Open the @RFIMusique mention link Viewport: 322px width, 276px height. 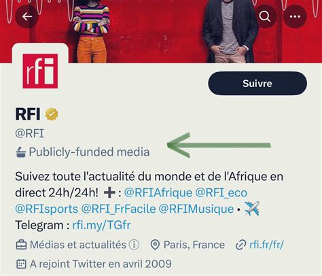pos(196,209)
